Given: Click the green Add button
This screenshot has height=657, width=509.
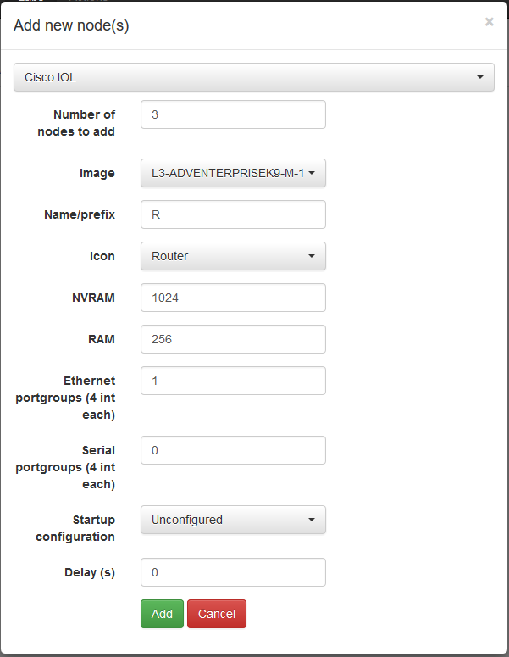Looking at the screenshot, I should (x=162, y=614).
